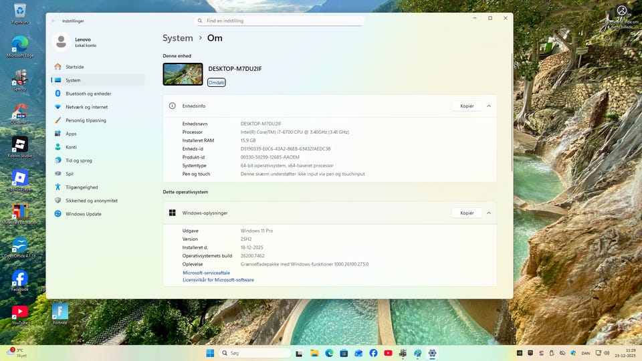This screenshot has width=642, height=361.
Task: Open Netværk og internet settings
Action: tap(86, 107)
